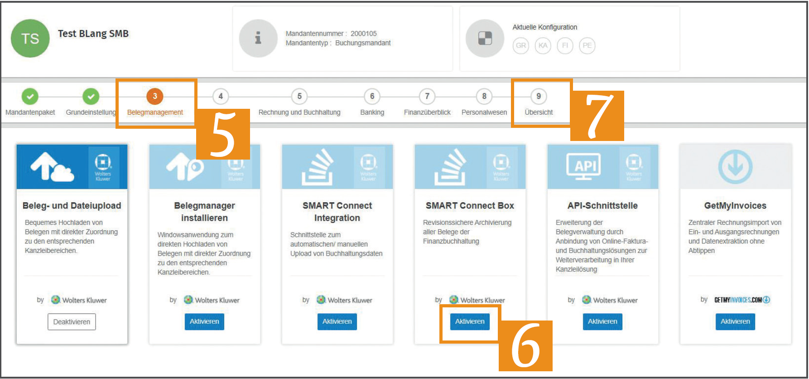Screen dimensions: 809x379
Task: Select the PE configuration badge
Action: pos(587,45)
